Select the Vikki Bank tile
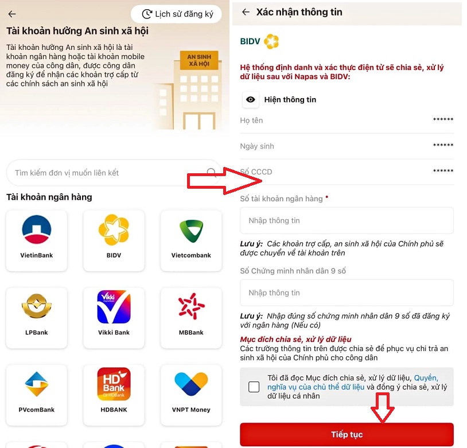 click(114, 318)
